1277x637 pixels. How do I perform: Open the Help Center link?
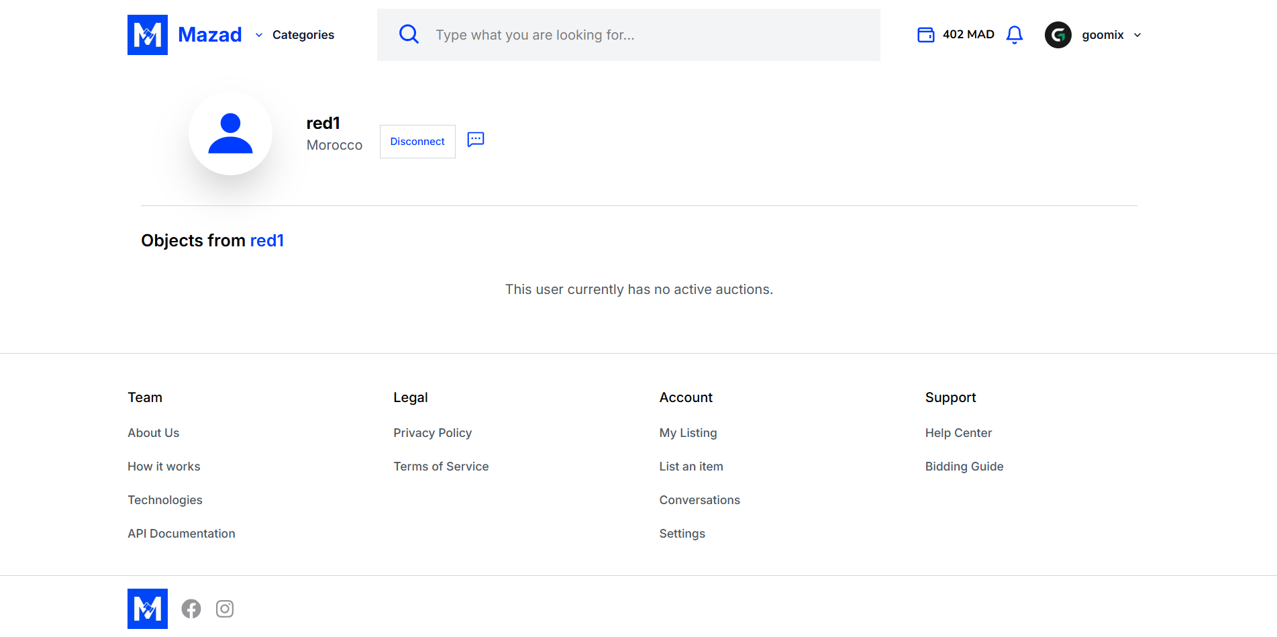[x=958, y=433]
